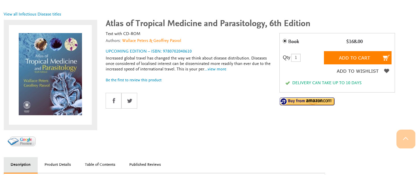416x175 pixels.
Task: Click the Qty quantity input field
Action: 296,58
